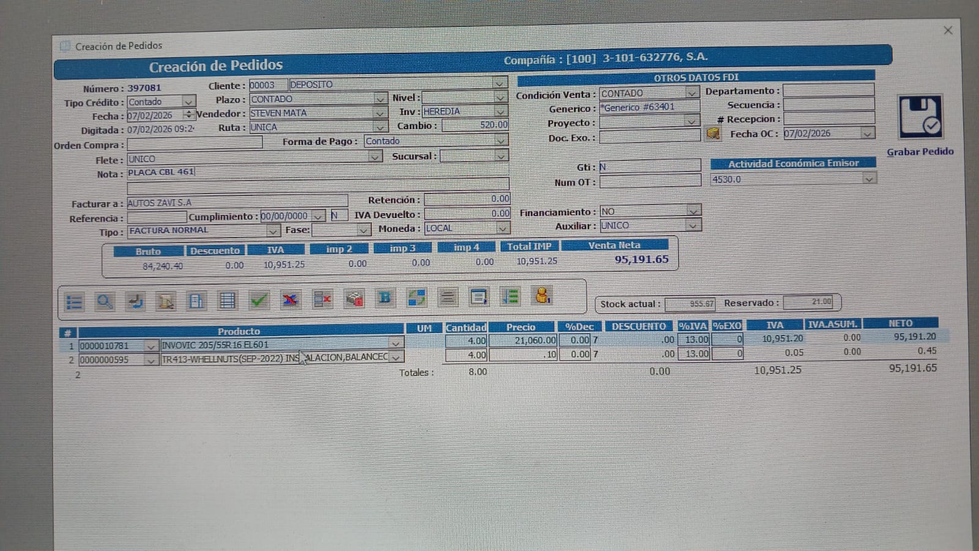The image size is (979, 551).
Task: Click the green refresh arrows toolbar icon
Action: pos(417,298)
